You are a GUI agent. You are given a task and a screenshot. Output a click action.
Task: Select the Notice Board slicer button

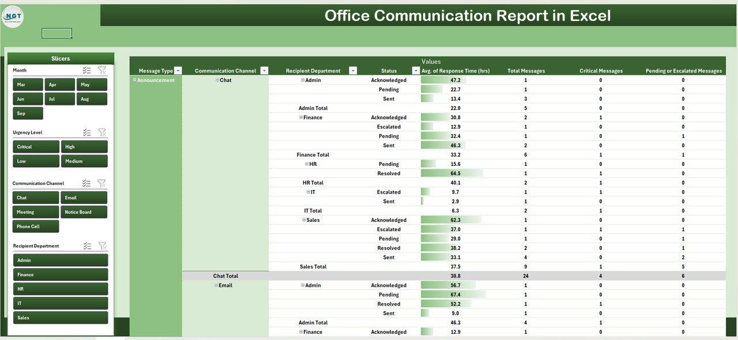(x=84, y=212)
